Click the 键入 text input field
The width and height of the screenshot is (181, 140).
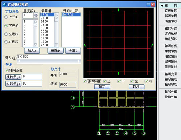(x=49, y=57)
